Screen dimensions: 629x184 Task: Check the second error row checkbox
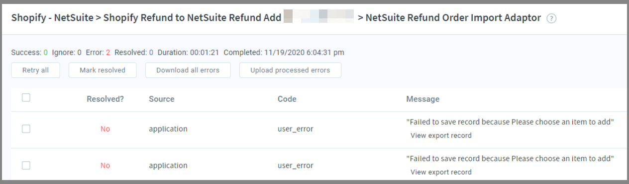point(26,166)
